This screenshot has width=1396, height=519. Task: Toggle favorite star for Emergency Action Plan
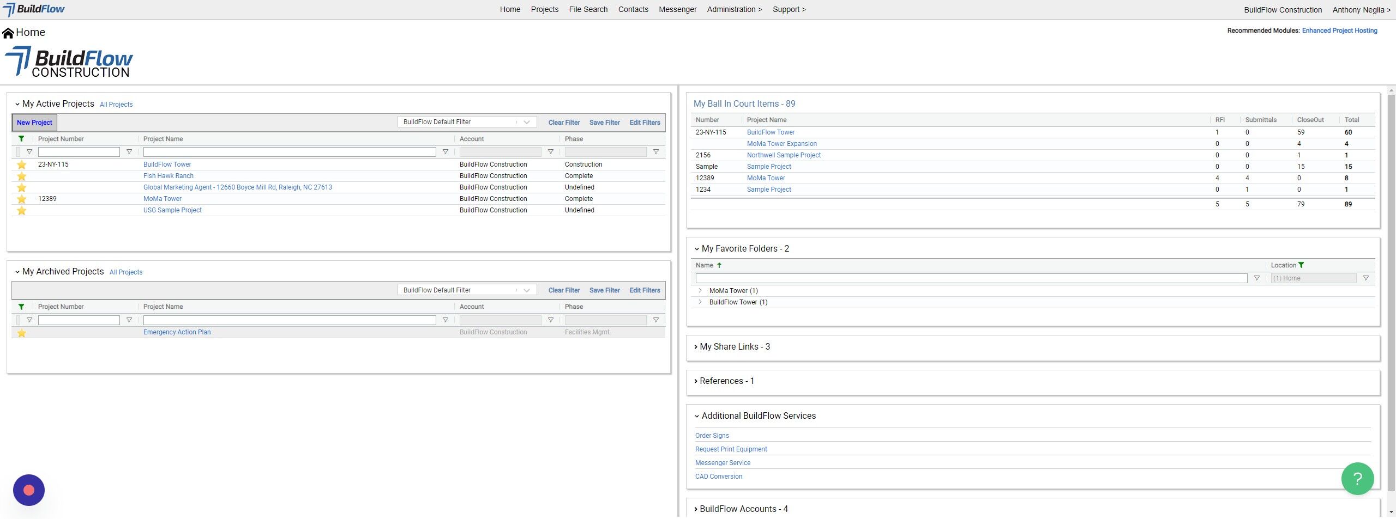coord(22,333)
